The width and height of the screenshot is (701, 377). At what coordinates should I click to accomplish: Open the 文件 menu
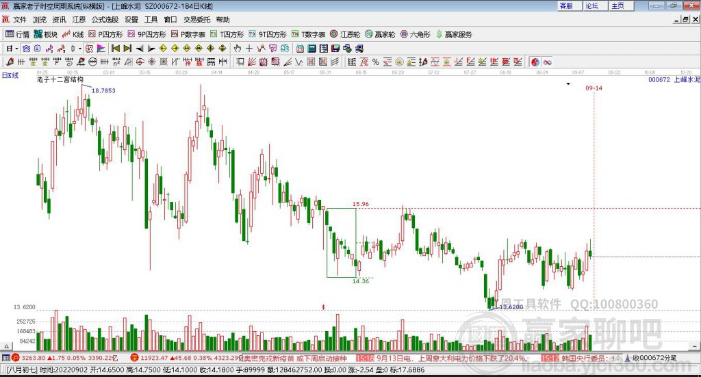point(20,20)
